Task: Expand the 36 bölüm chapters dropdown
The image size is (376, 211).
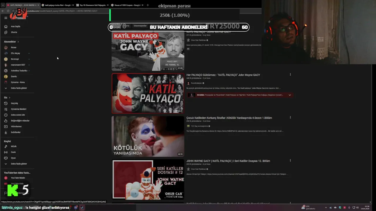Action: pyautogui.click(x=290, y=95)
